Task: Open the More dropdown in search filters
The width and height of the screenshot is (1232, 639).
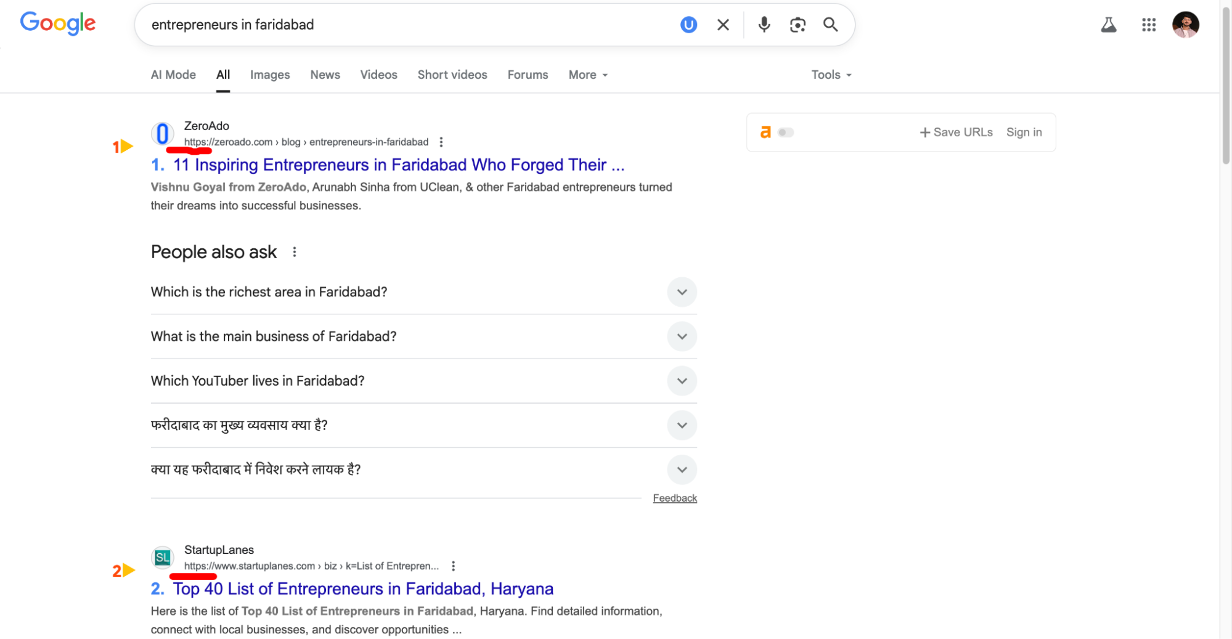Action: tap(588, 75)
